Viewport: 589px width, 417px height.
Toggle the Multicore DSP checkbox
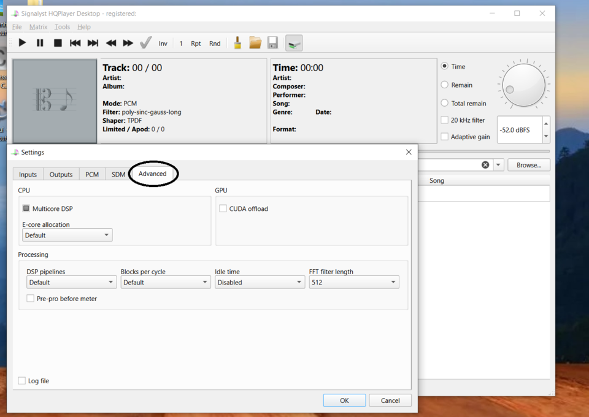[x=26, y=208]
